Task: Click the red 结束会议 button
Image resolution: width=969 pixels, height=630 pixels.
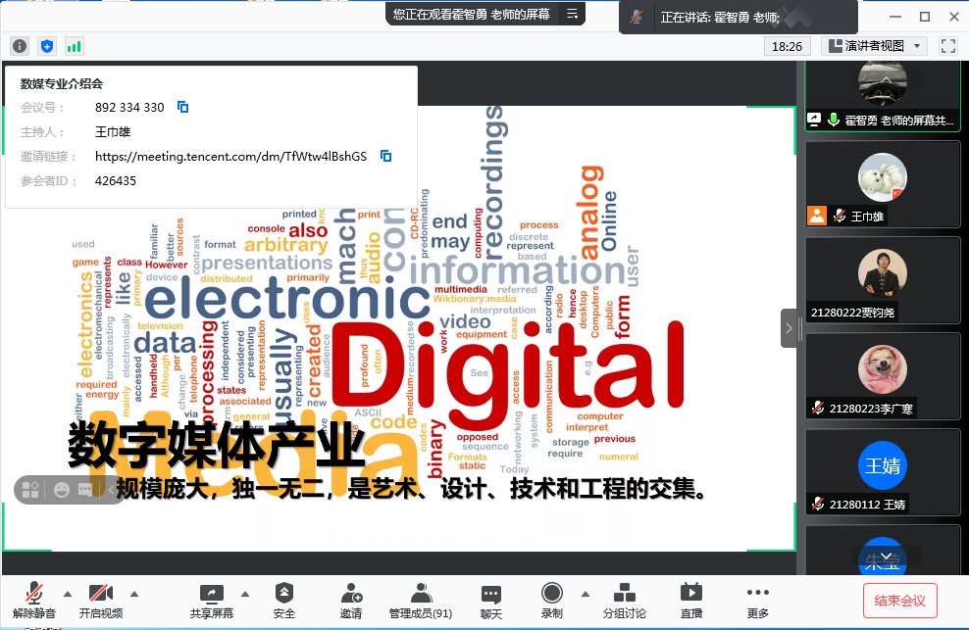Action: [900, 601]
